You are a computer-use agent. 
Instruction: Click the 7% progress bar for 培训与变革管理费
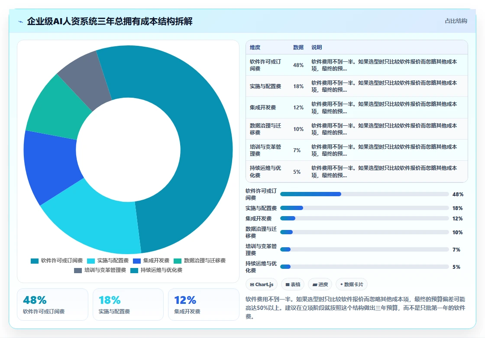tap(364, 249)
